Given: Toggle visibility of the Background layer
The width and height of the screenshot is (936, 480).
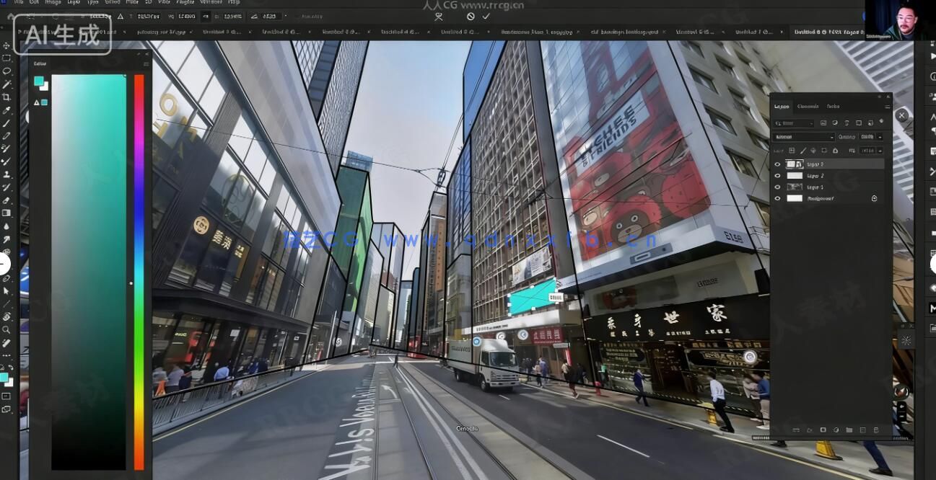Looking at the screenshot, I should [777, 198].
